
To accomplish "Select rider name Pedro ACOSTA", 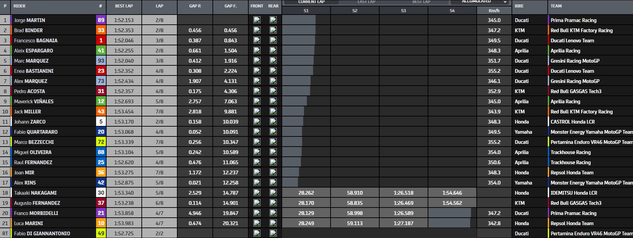I will [29, 91].
